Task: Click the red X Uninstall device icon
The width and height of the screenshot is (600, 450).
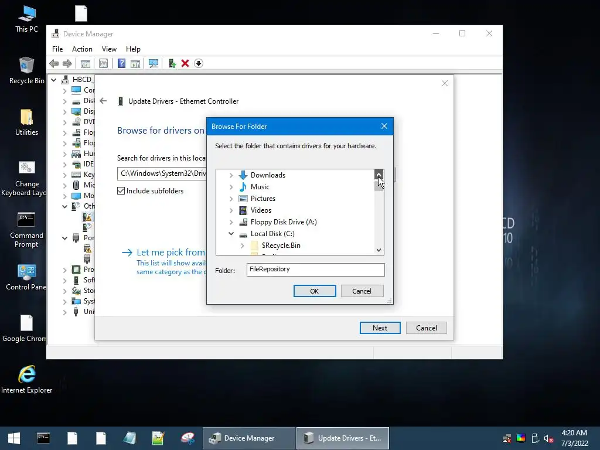Action: [x=185, y=63]
